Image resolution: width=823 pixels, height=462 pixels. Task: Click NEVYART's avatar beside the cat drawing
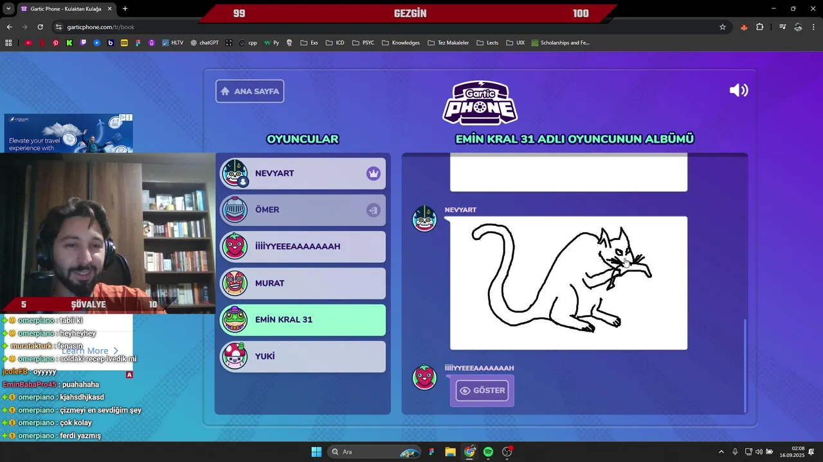(424, 219)
